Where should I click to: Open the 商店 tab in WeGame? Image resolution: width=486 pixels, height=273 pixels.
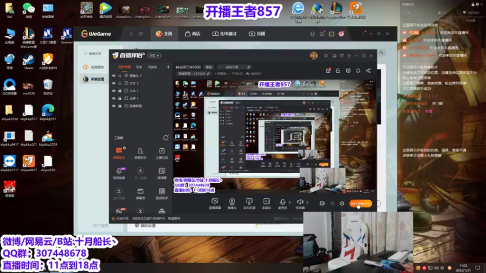pyautogui.click(x=193, y=34)
